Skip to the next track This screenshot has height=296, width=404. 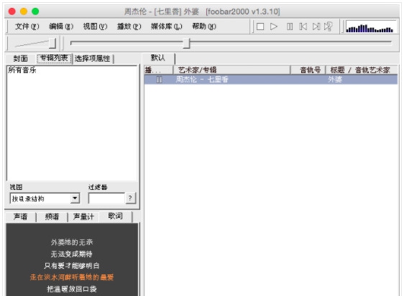316,27
